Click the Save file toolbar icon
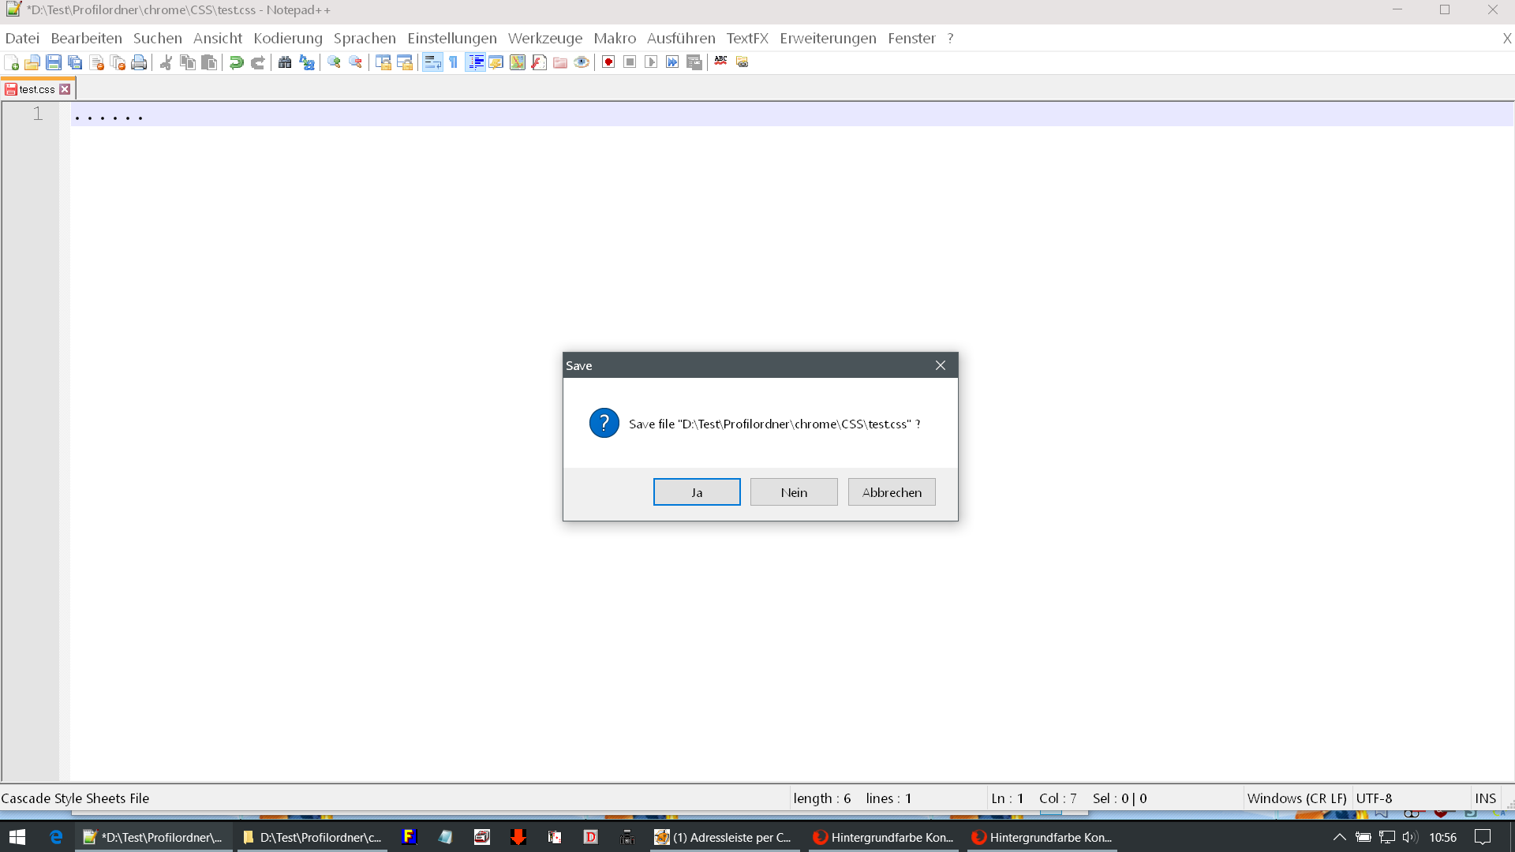Screen dimensions: 1515x852 pyautogui.click(x=54, y=62)
